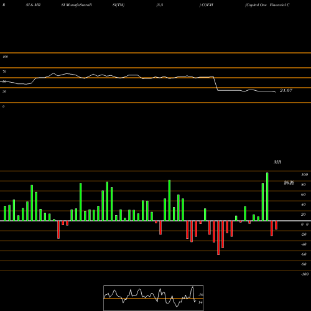The height and width of the screenshot is (311, 311).
Task: Click the MR axis label -20
Action: pos(304,234)
